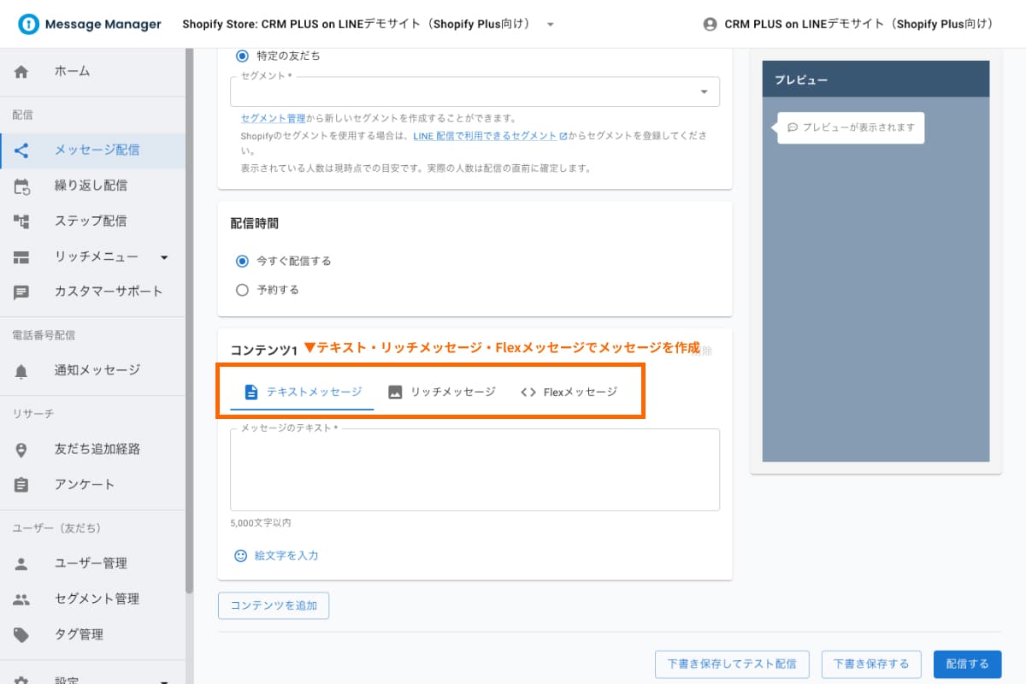
Task: Click the image icon on リッチメッセージ tab
Action: tap(395, 392)
